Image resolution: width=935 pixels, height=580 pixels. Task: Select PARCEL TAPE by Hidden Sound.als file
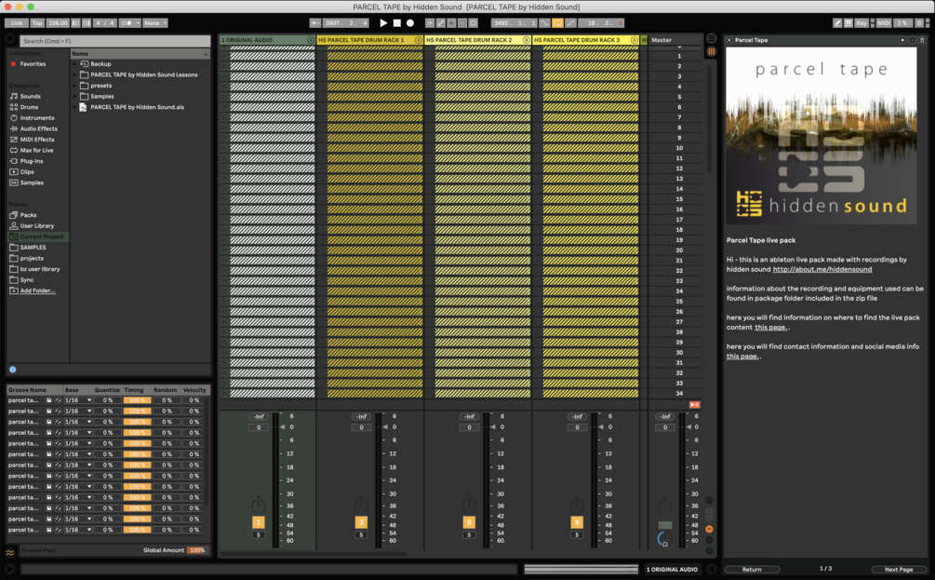coord(137,107)
